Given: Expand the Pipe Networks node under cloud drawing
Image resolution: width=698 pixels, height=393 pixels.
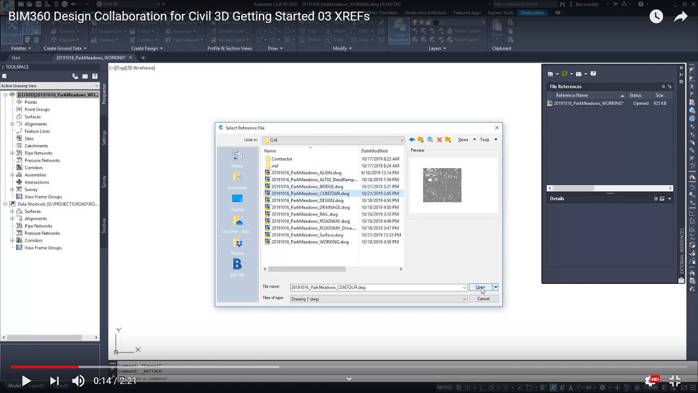Looking at the screenshot, I should (12, 153).
